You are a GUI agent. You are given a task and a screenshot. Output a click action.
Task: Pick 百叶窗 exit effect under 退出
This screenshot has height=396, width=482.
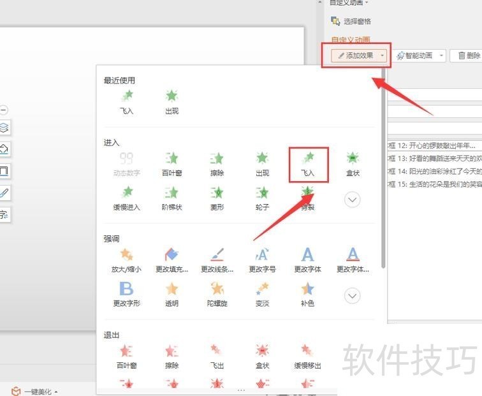126,356
